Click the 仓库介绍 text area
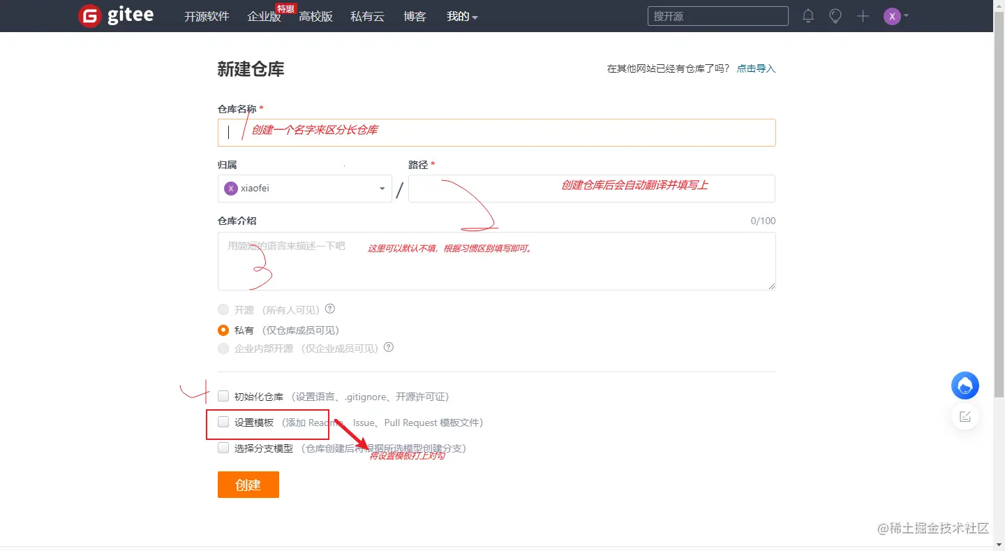Image resolution: width=1005 pixels, height=551 pixels. [497, 261]
